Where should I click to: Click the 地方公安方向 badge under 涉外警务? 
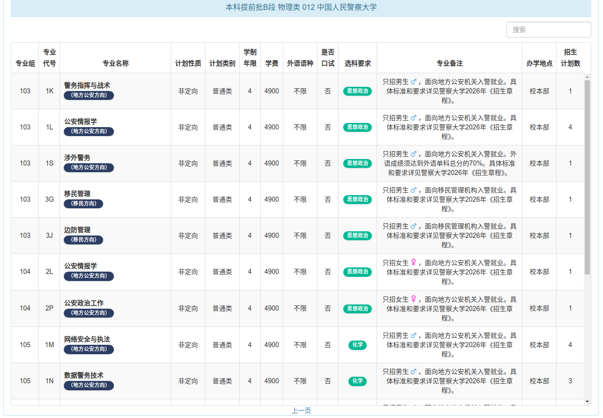coord(89,167)
